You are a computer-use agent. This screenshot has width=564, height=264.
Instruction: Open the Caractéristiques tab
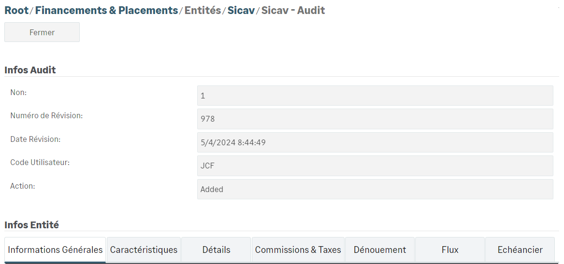(144, 250)
